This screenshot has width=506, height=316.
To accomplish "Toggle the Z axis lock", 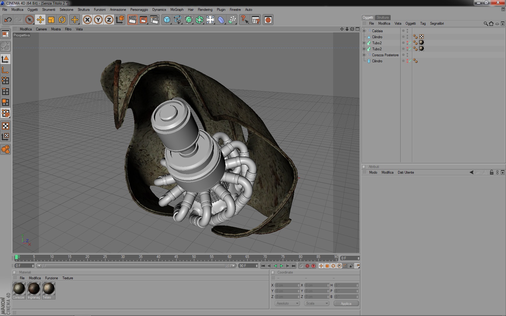I will point(109,20).
